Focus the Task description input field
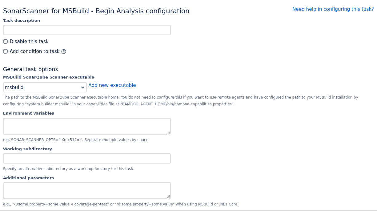Screen dimensions: 377x211 87,30
